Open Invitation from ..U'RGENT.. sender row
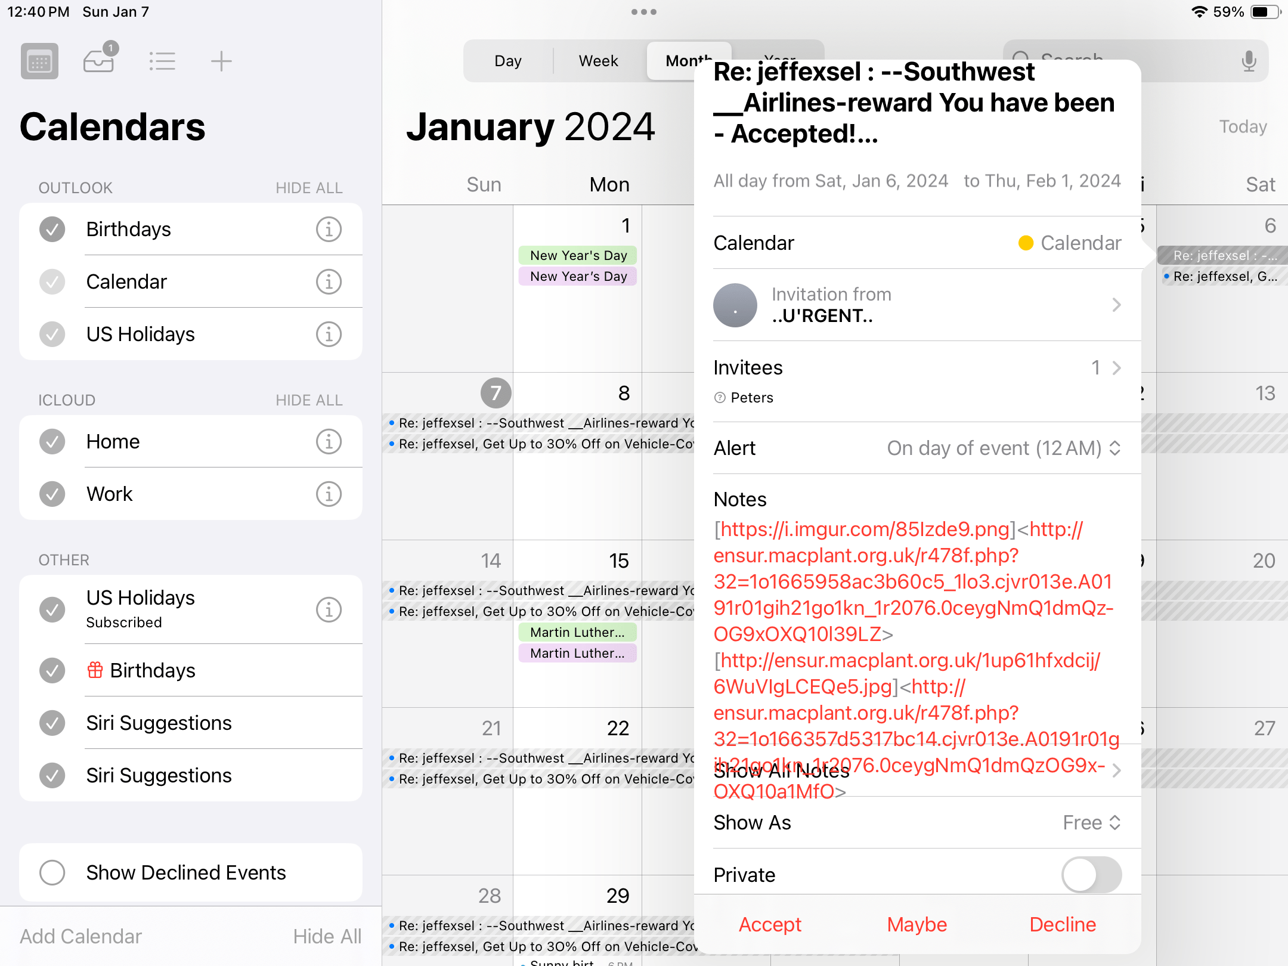The image size is (1288, 966). click(918, 305)
